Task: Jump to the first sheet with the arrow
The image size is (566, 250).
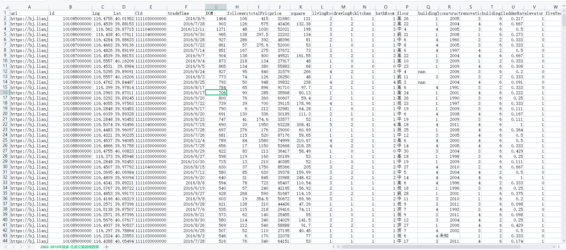Action: point(6,247)
